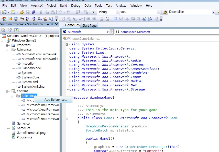This screenshot has height=152, width=219.
Task: Open the Microsoft types dropdown
Action: pos(107,32)
